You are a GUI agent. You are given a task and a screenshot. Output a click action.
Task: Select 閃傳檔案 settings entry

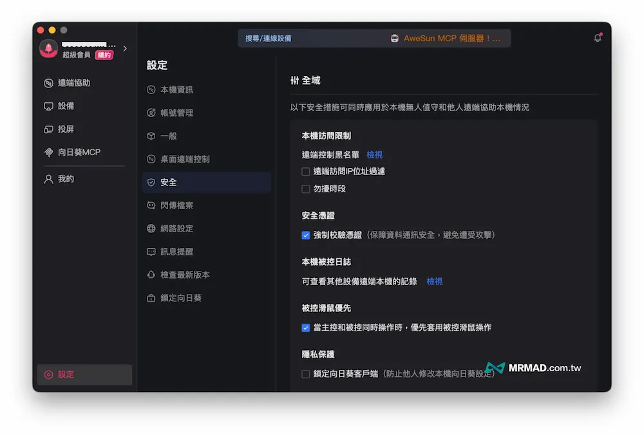point(207,205)
